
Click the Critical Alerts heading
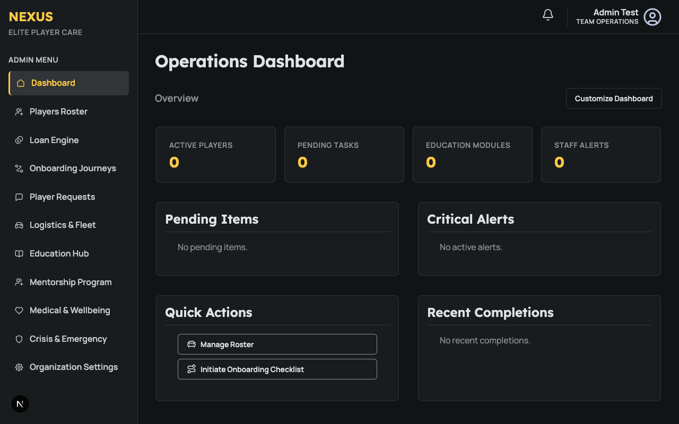pos(471,219)
